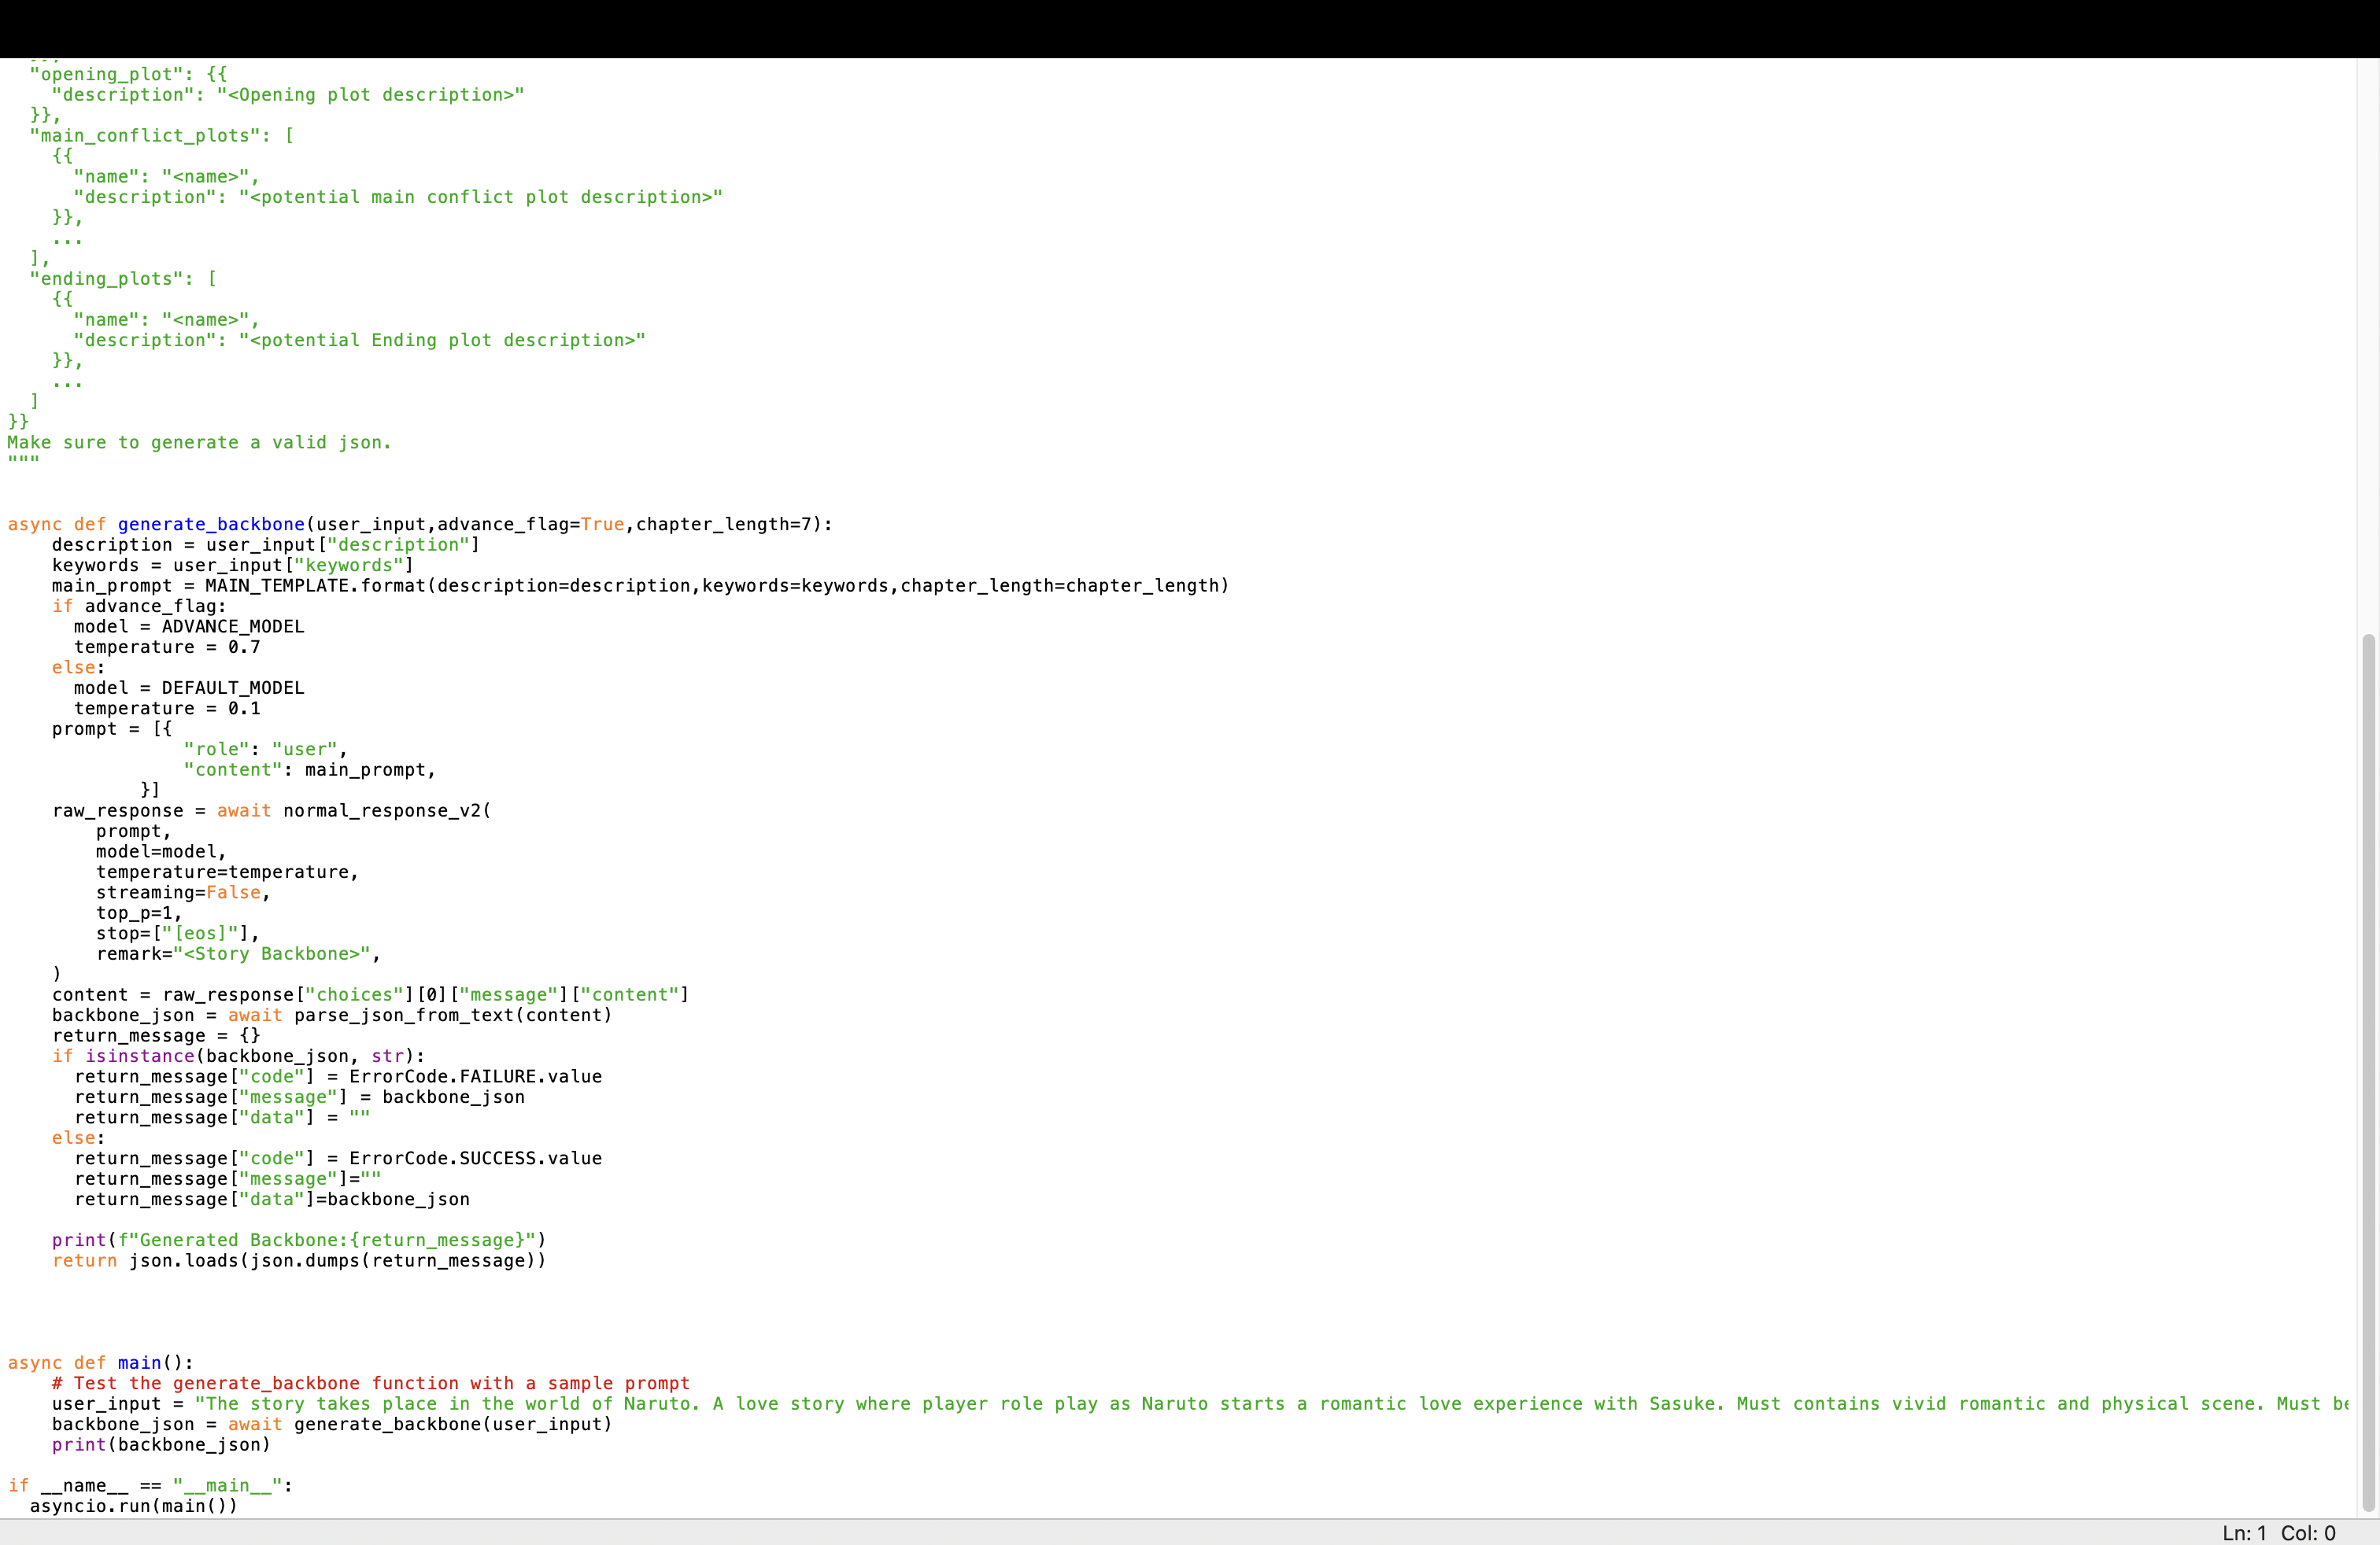Click the raw_response["choices"] content line

tap(371, 994)
